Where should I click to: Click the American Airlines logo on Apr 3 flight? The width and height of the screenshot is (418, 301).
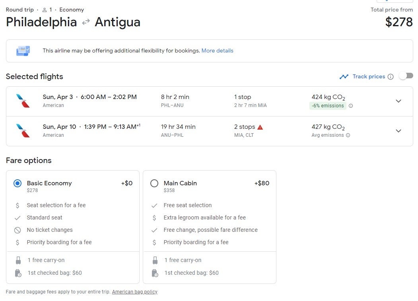[23, 101]
